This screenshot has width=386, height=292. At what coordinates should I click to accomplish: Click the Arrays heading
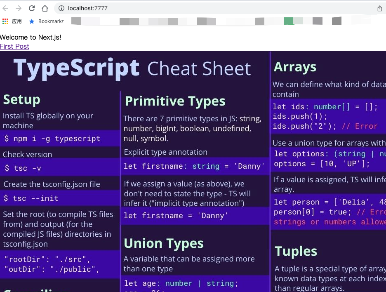pos(295,67)
